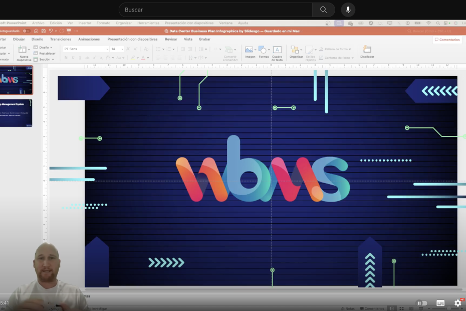Open the three-dot quick access overflow
466x311 pixels.
pyautogui.click(x=76, y=31)
